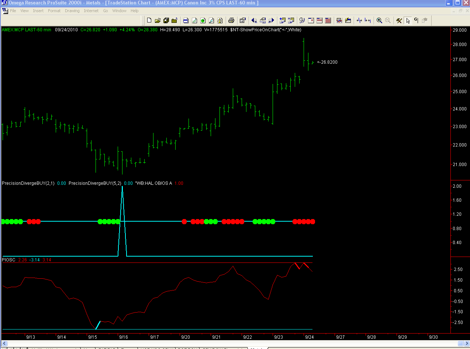Image resolution: width=470 pixels, height=349 pixels.
Task: Click the increase bar spacing icon
Action: click(368, 21)
